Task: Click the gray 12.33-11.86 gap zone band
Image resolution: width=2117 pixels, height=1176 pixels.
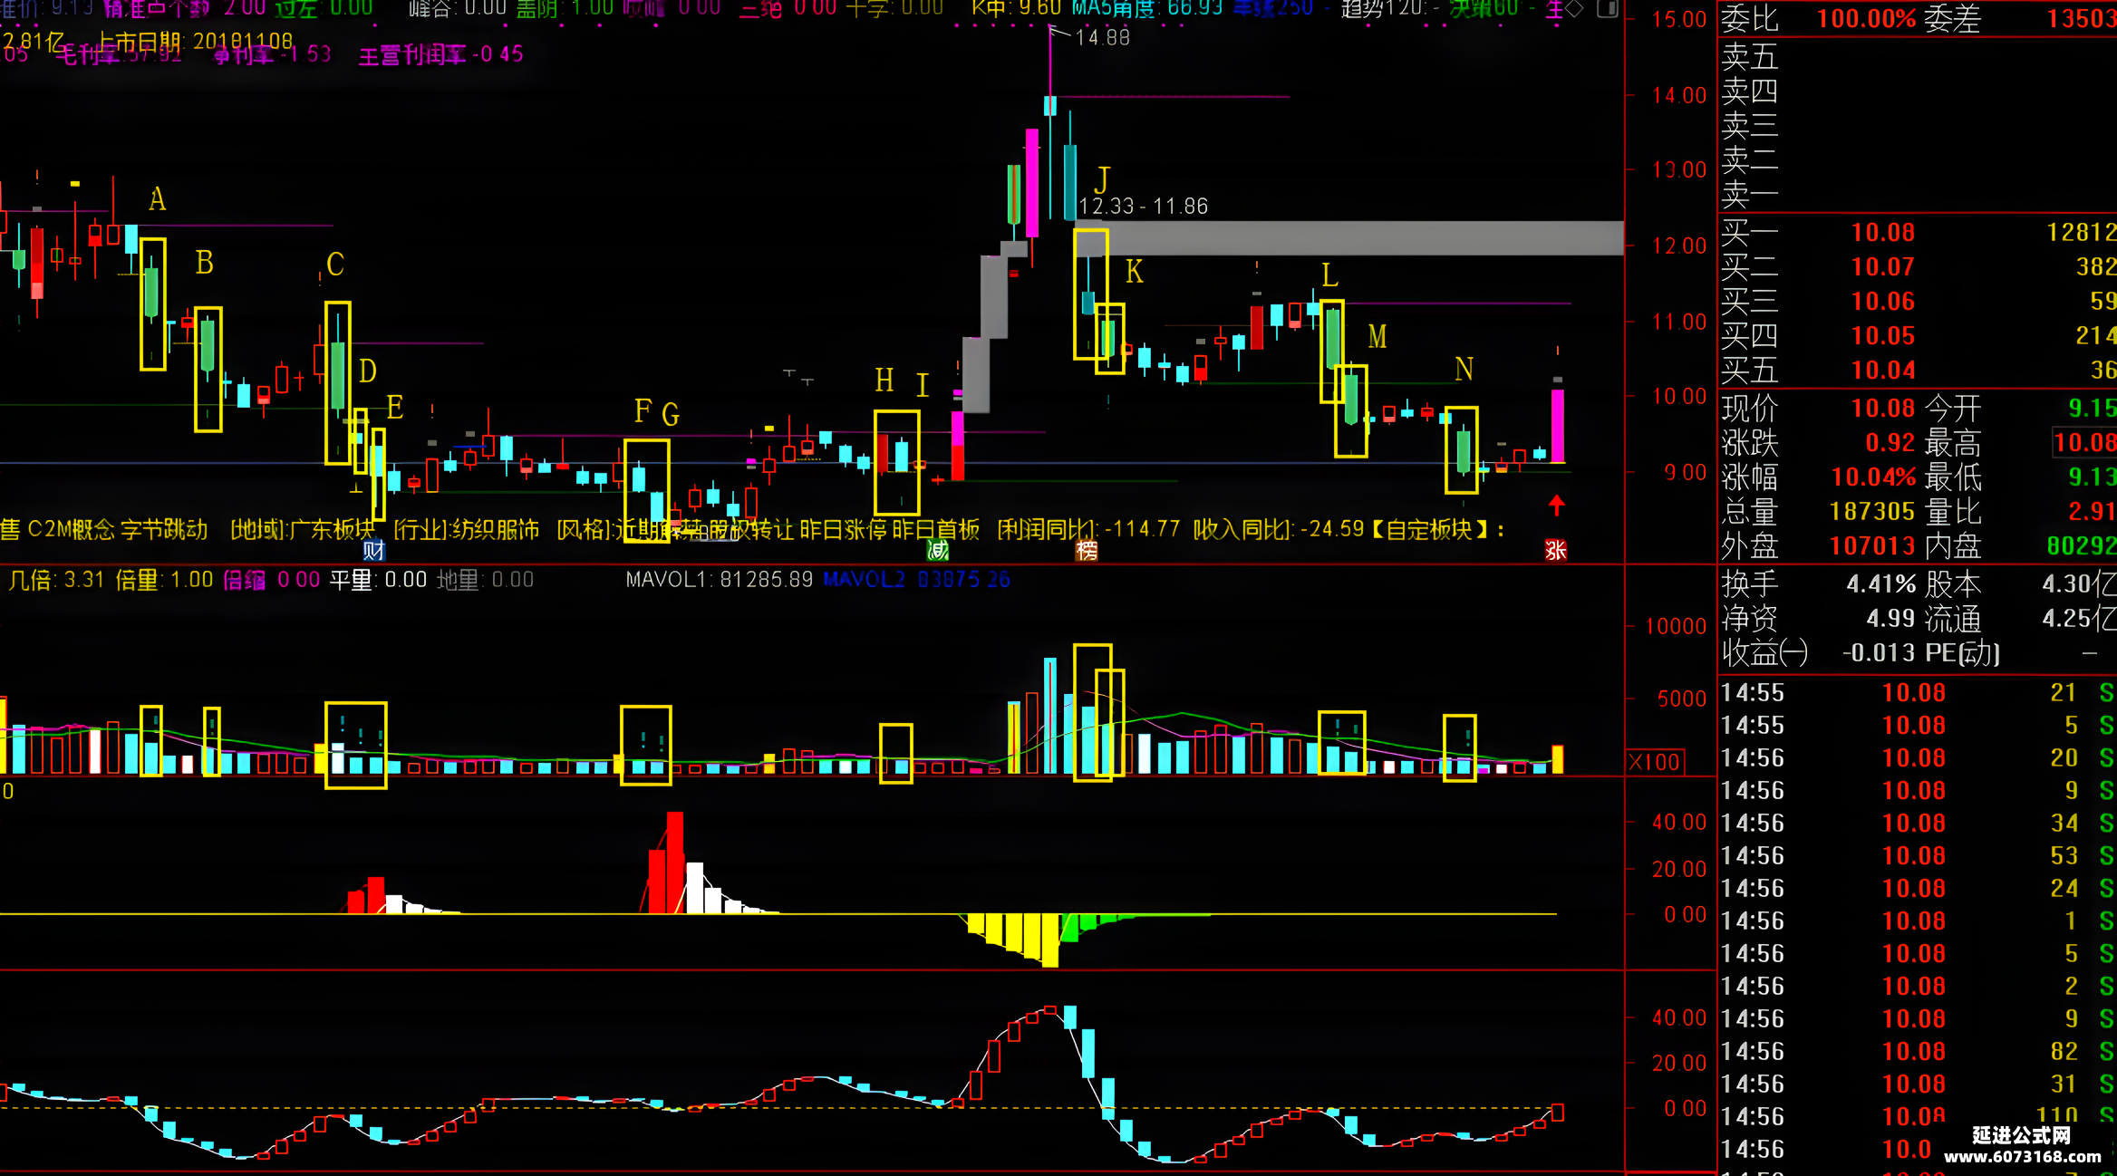Action: click(x=1349, y=237)
